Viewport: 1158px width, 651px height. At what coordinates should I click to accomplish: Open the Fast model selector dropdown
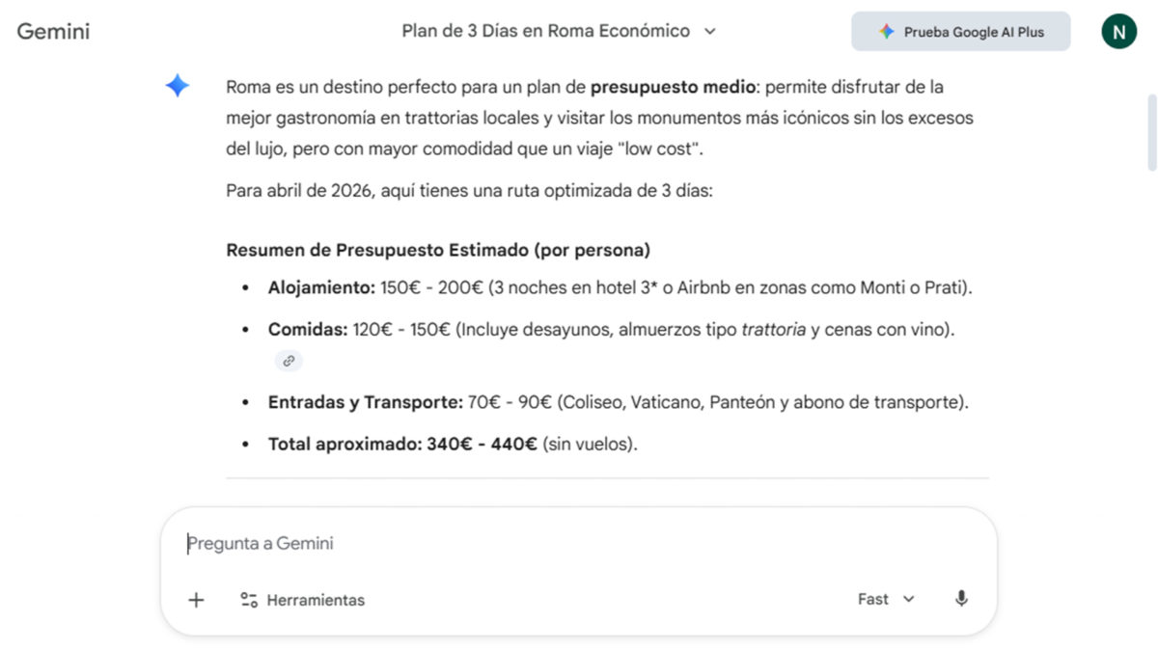(886, 599)
